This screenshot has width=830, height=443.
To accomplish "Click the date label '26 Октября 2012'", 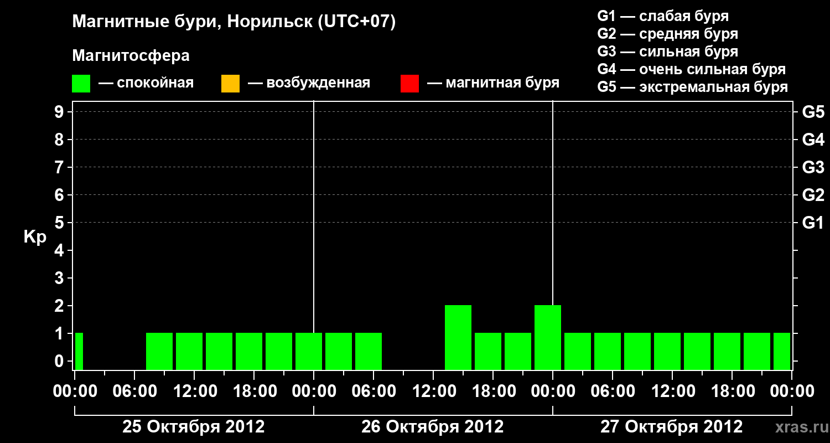I will click(x=433, y=427).
